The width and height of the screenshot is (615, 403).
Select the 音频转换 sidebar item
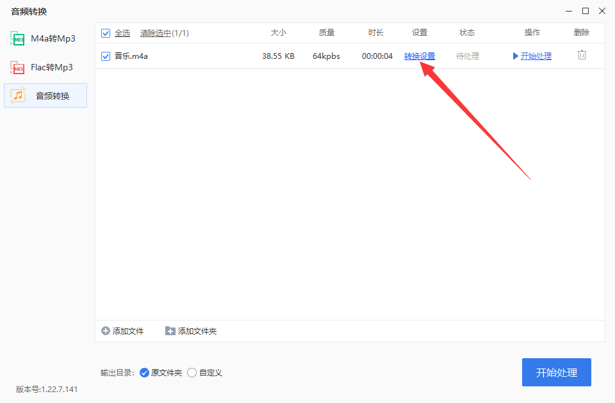(45, 96)
